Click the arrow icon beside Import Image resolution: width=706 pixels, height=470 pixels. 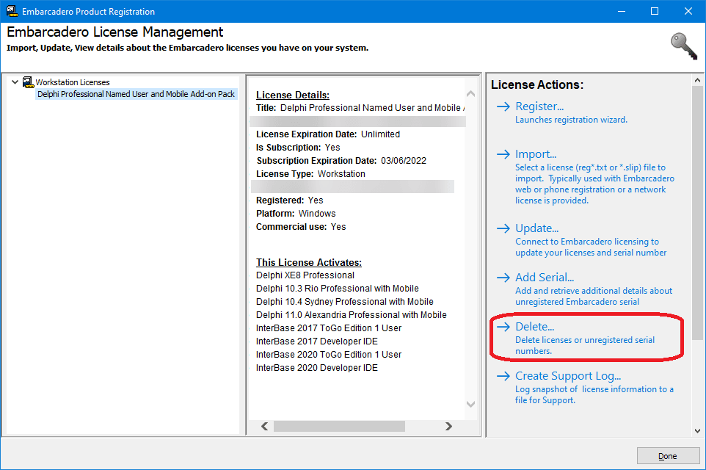[503, 154]
